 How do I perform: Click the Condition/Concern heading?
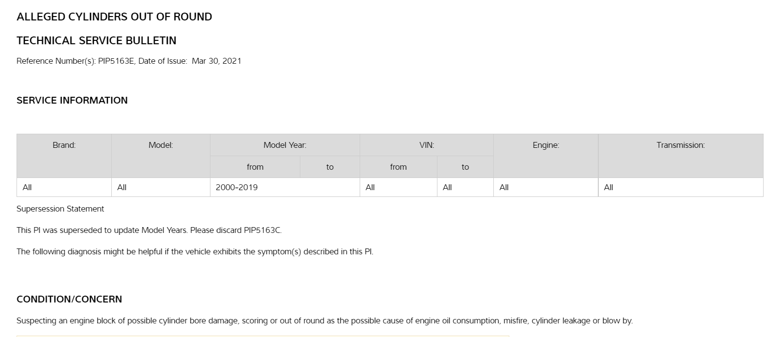pos(69,300)
